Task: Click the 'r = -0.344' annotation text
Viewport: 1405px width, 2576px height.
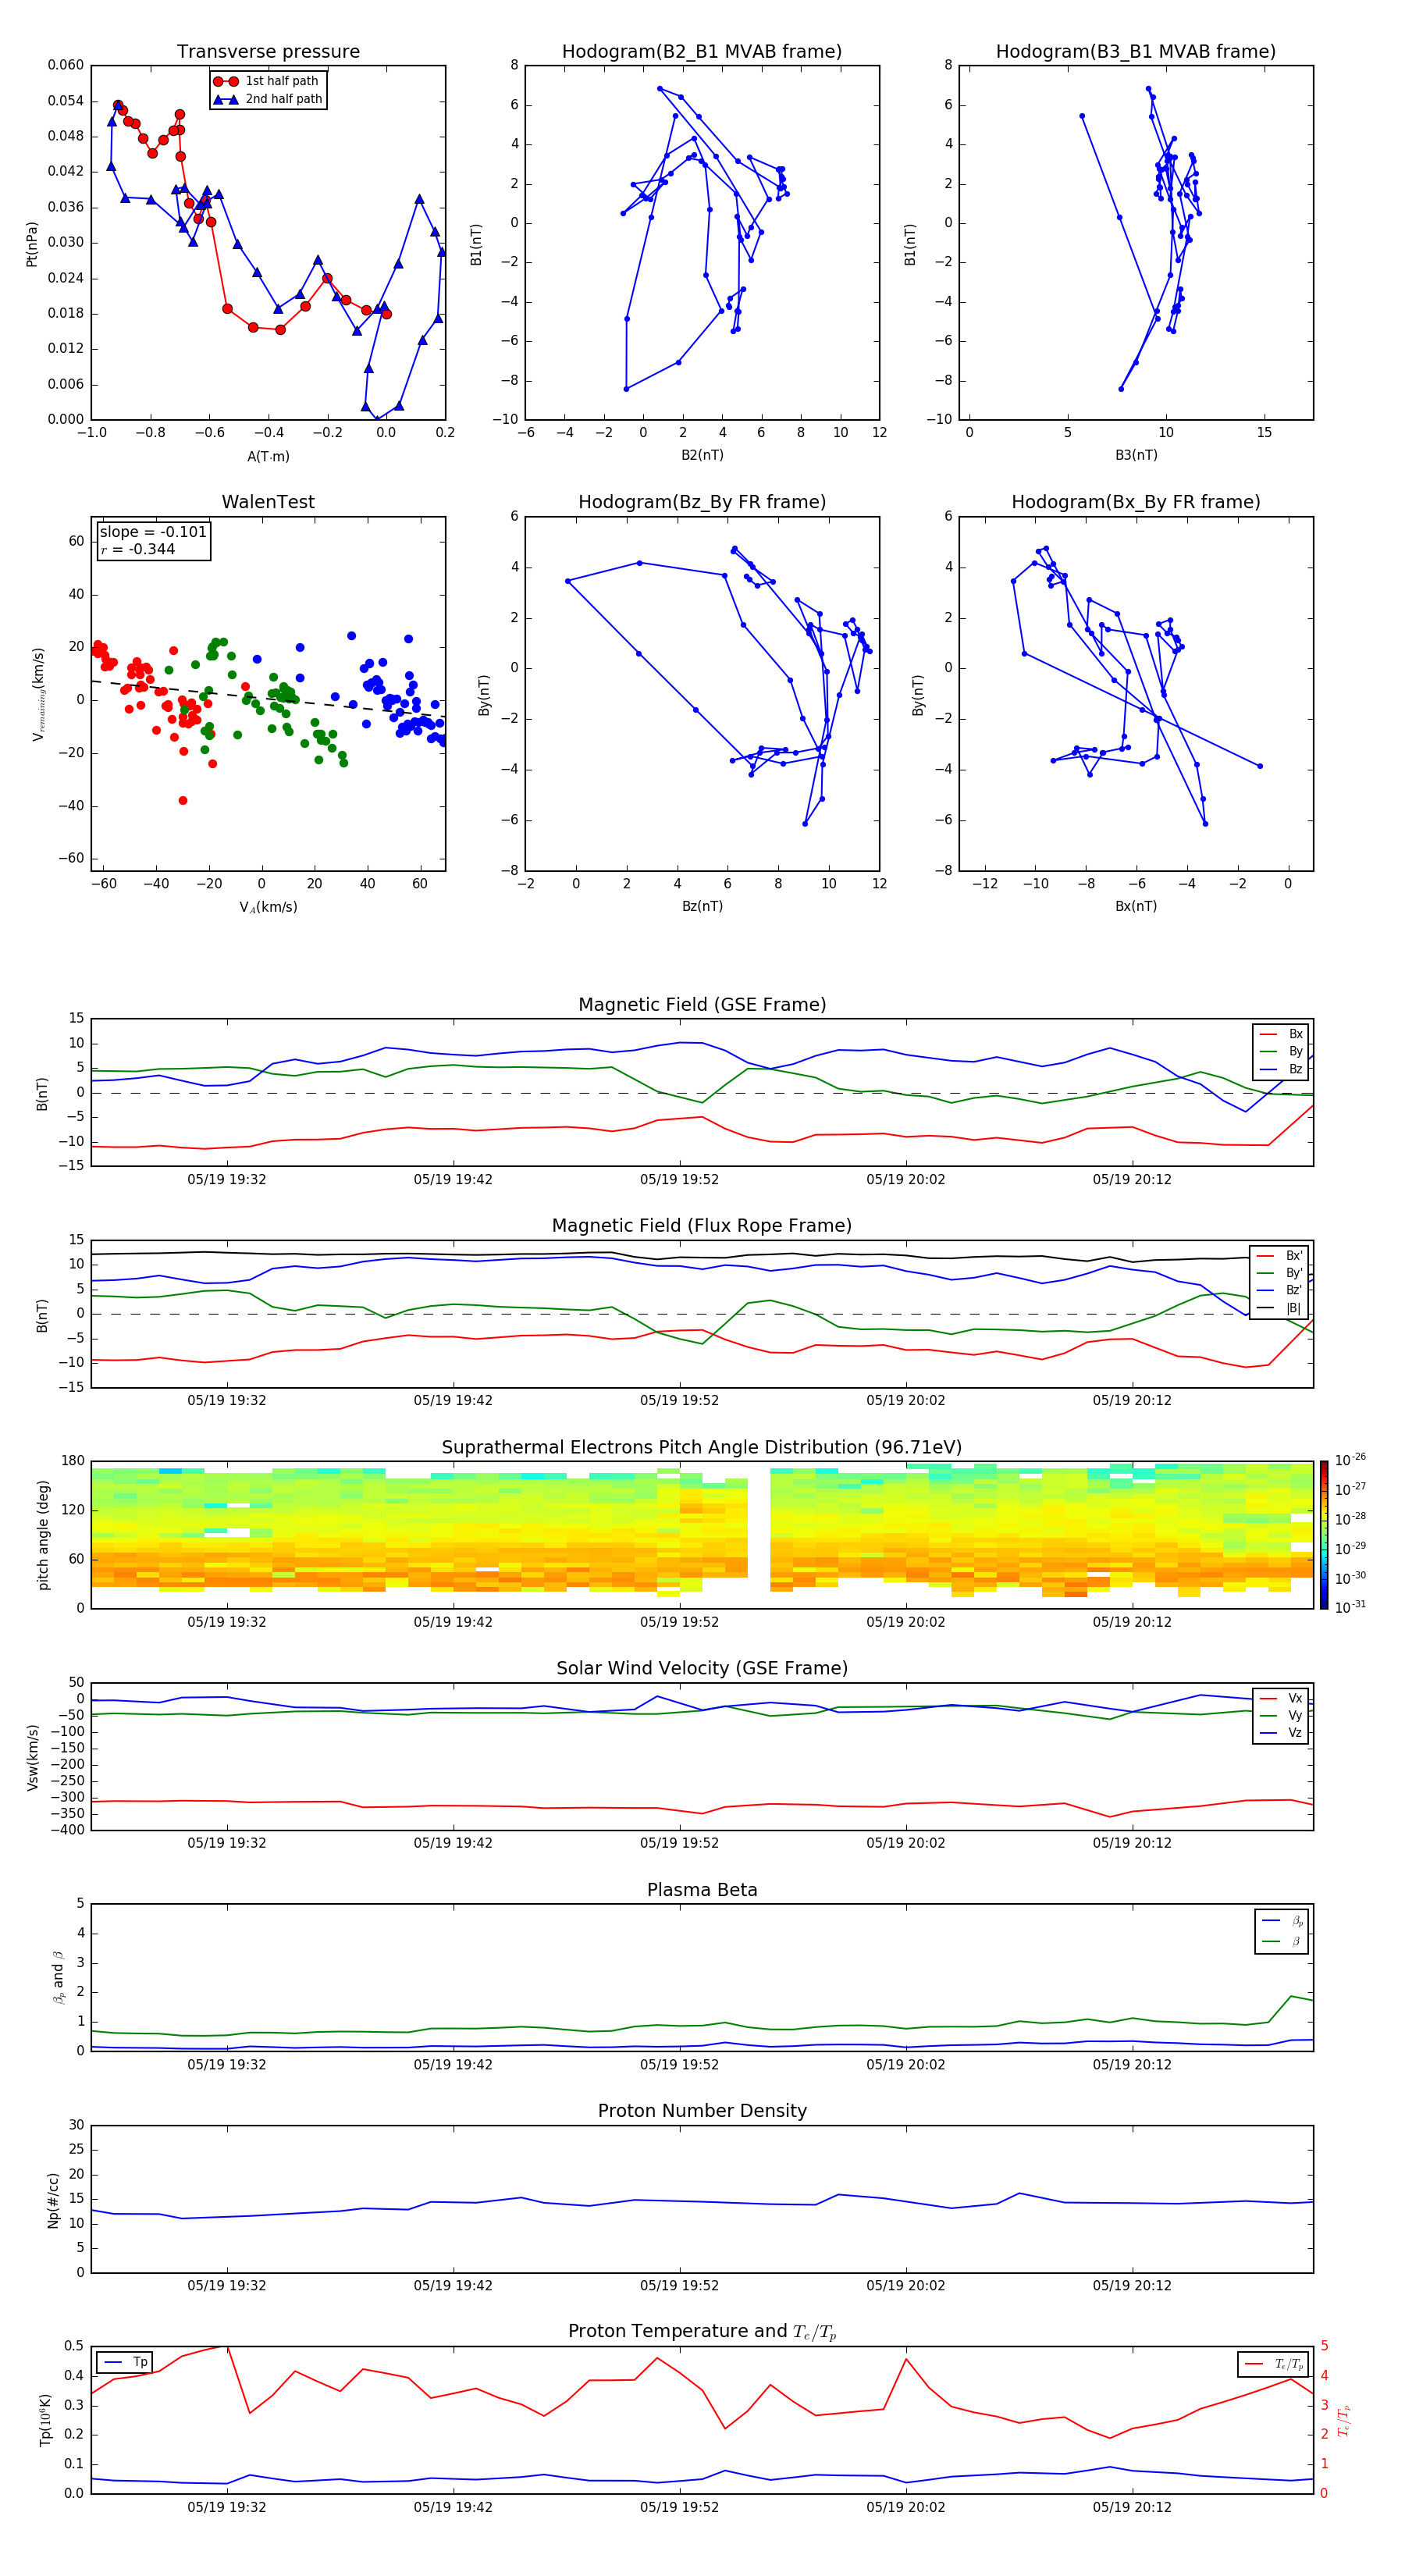Action: pos(138,549)
